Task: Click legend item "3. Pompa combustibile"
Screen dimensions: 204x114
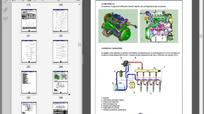Action: click(110, 102)
